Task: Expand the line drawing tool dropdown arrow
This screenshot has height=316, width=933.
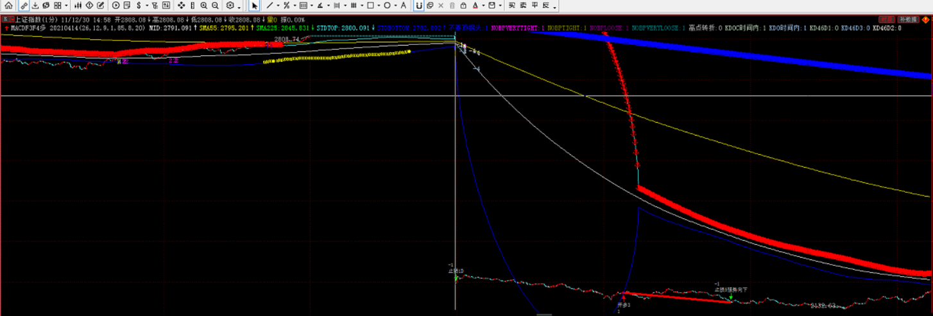Action: (278, 6)
